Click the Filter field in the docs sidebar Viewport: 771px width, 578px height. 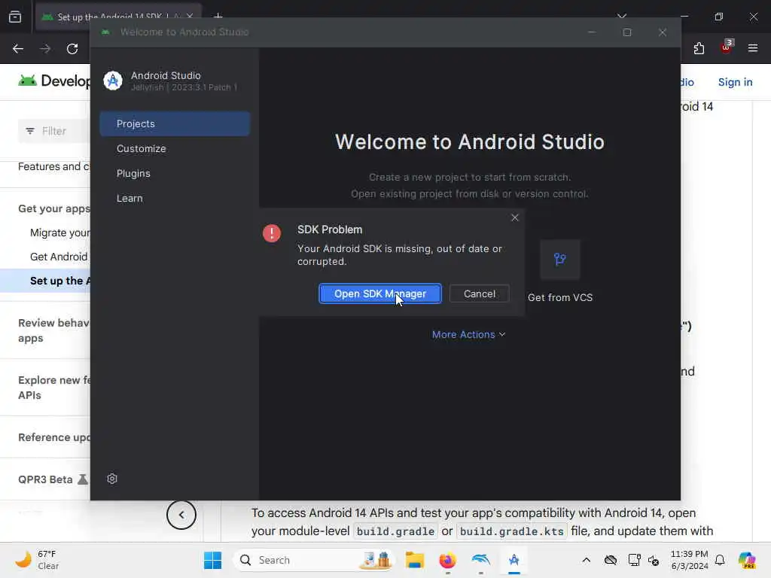pos(54,131)
